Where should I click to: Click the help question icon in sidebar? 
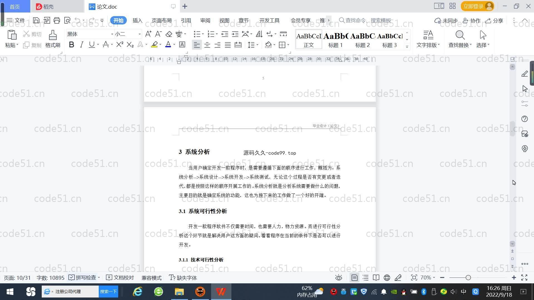click(525, 119)
